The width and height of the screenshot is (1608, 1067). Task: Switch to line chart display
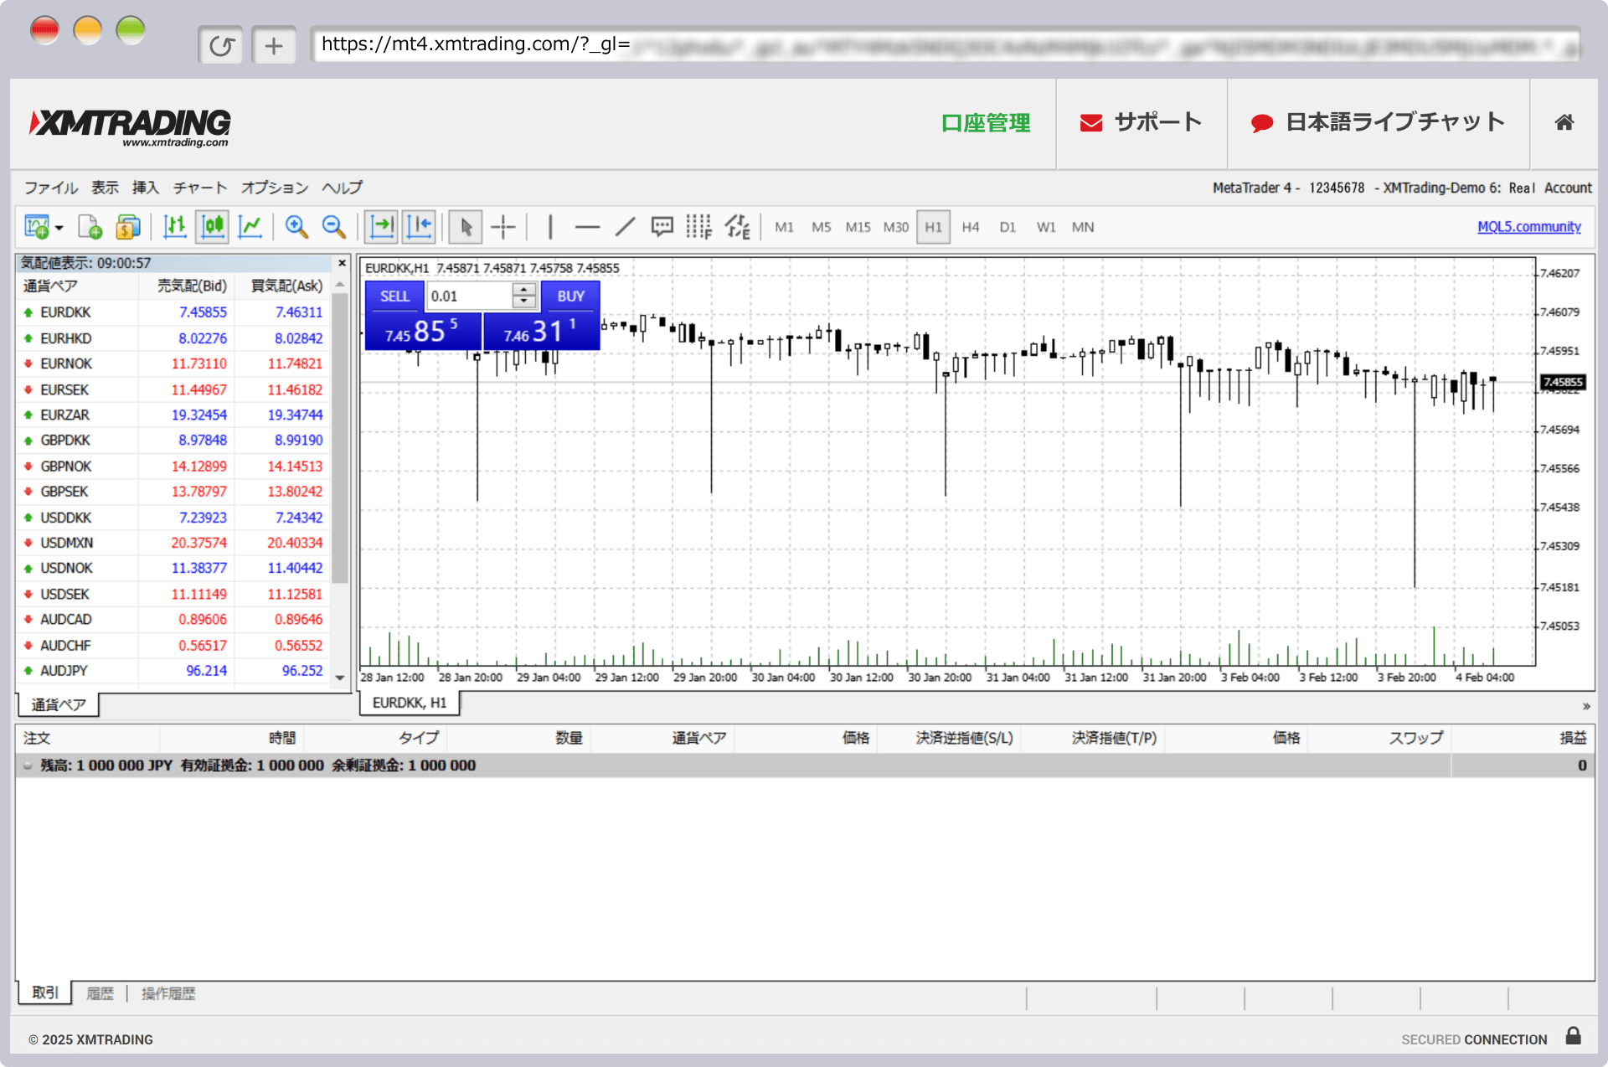[250, 226]
